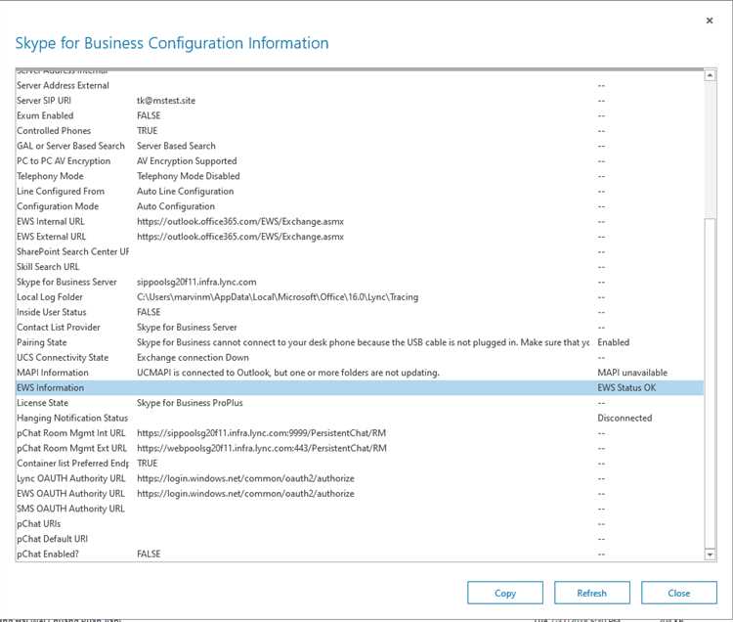The height and width of the screenshot is (622, 733).
Task: Select the Contact List Provider row
Action: click(x=360, y=328)
